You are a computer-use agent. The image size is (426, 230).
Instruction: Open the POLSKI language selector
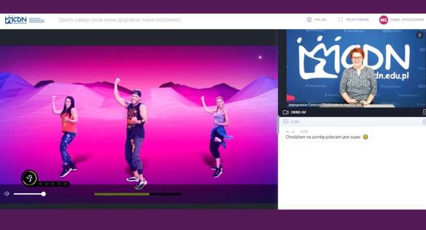321,20
